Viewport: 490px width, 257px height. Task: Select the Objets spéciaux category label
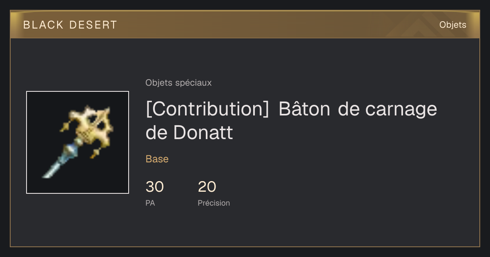coord(178,83)
